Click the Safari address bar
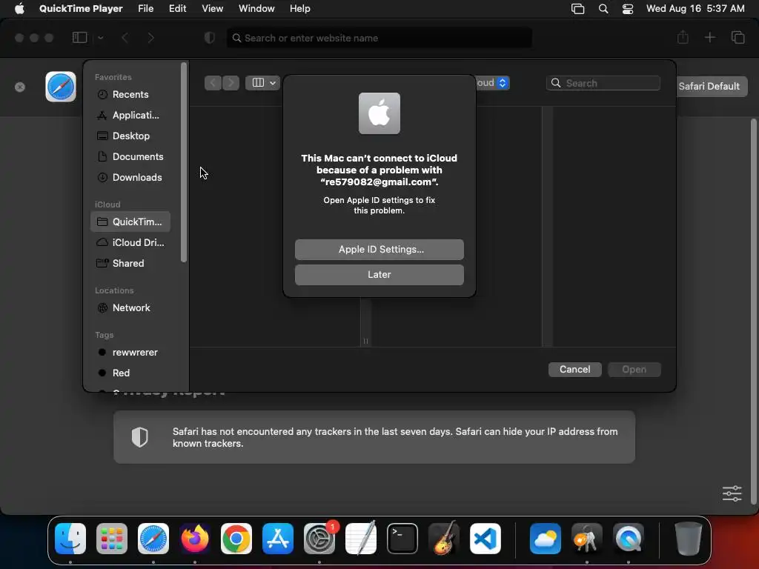 point(379,38)
